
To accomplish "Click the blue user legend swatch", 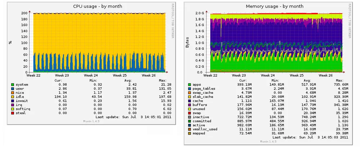I will tap(13, 88).
